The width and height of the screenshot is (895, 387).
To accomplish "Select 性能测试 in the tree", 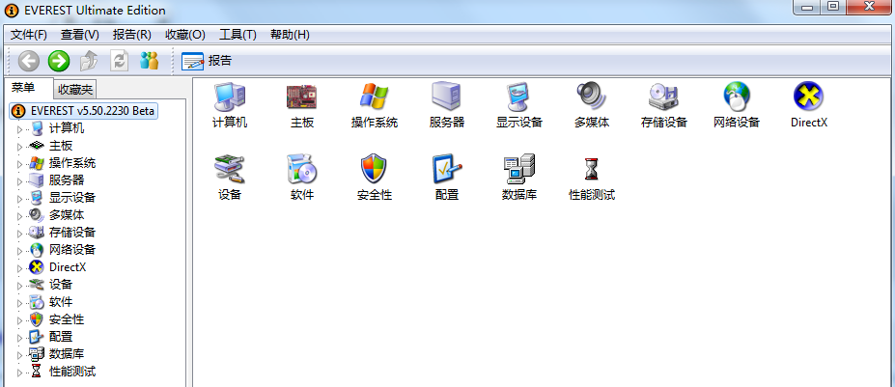I will point(71,372).
